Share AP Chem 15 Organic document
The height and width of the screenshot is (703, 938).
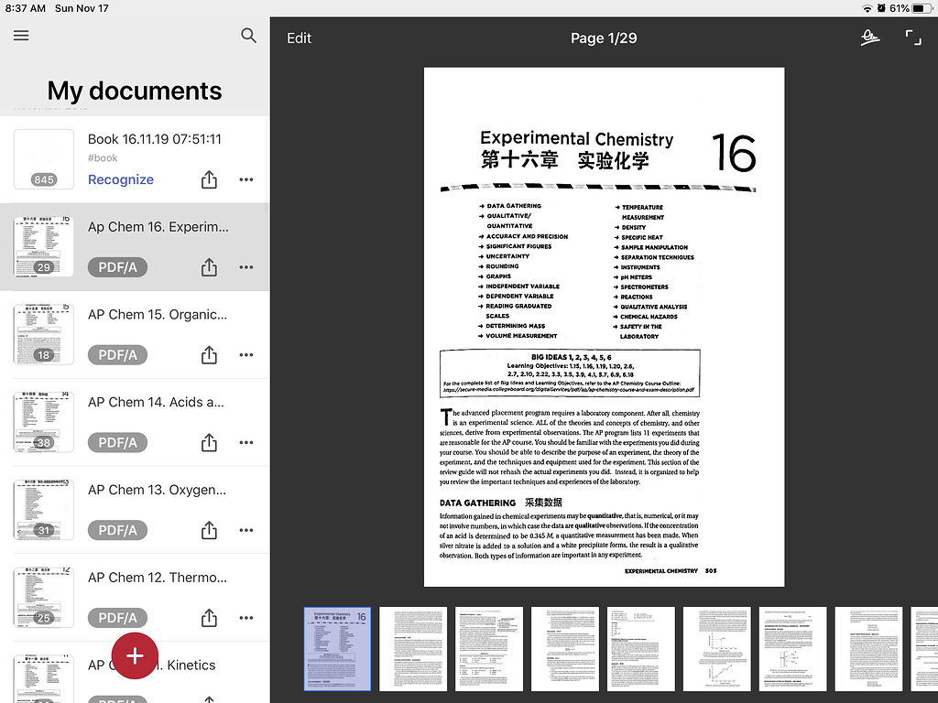tap(209, 355)
